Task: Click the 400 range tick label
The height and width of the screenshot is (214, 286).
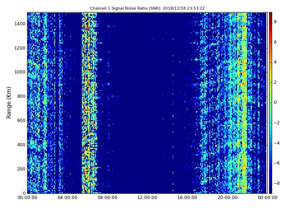Action: 21,145
